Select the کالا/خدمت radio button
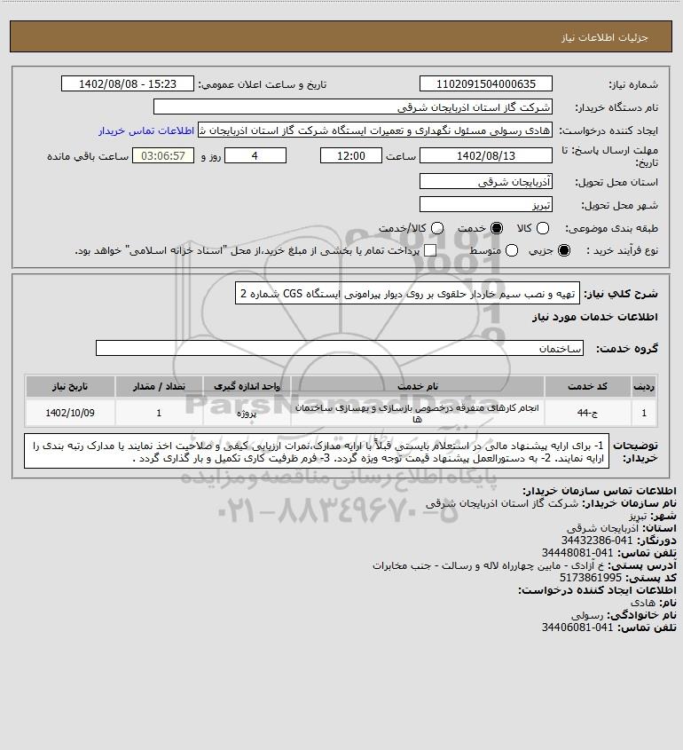Screen dimensions: 683x750 pyautogui.click(x=436, y=228)
